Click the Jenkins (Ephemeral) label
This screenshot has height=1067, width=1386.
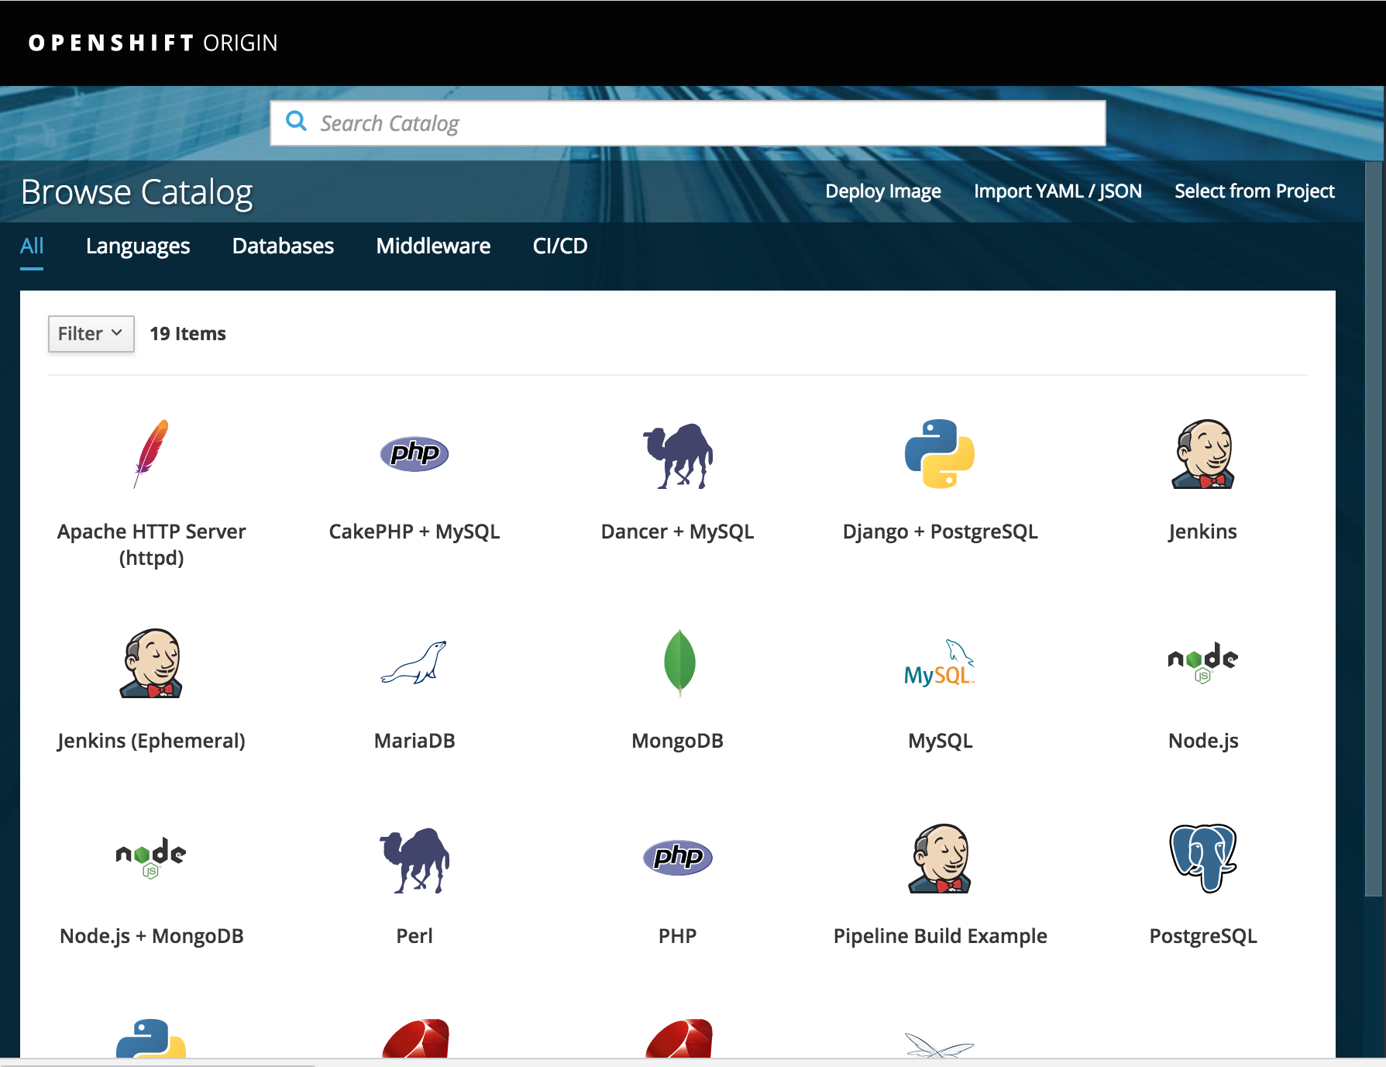[x=151, y=741]
